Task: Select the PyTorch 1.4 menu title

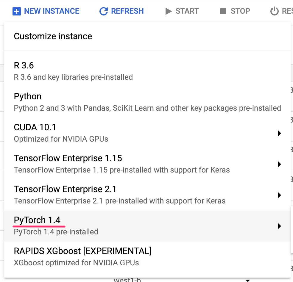Action: point(37,220)
